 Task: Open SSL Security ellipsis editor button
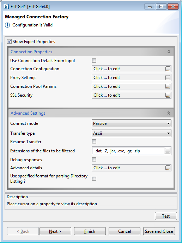point(168,95)
